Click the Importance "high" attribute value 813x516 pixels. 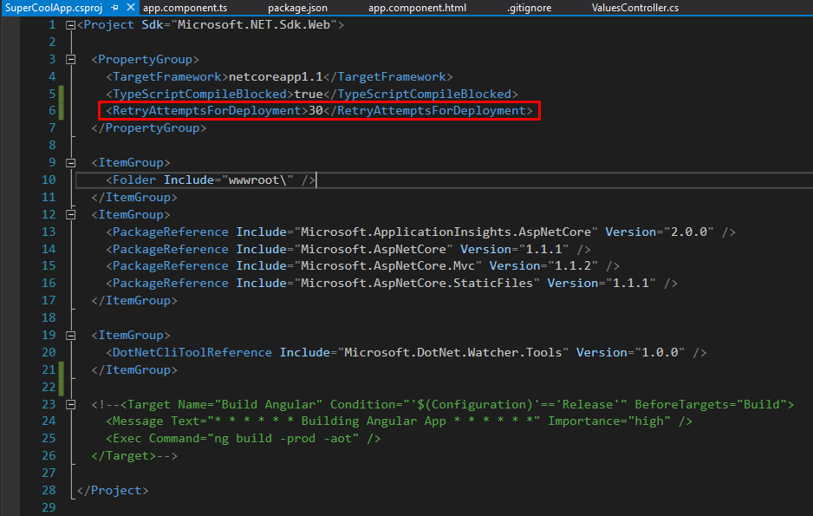[648, 421]
